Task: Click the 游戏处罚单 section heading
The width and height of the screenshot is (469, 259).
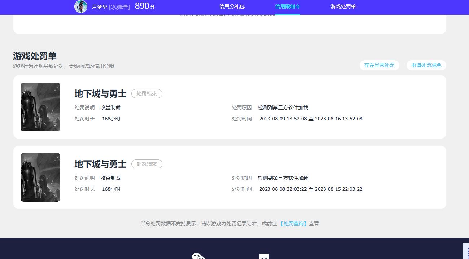Action: tap(35, 56)
